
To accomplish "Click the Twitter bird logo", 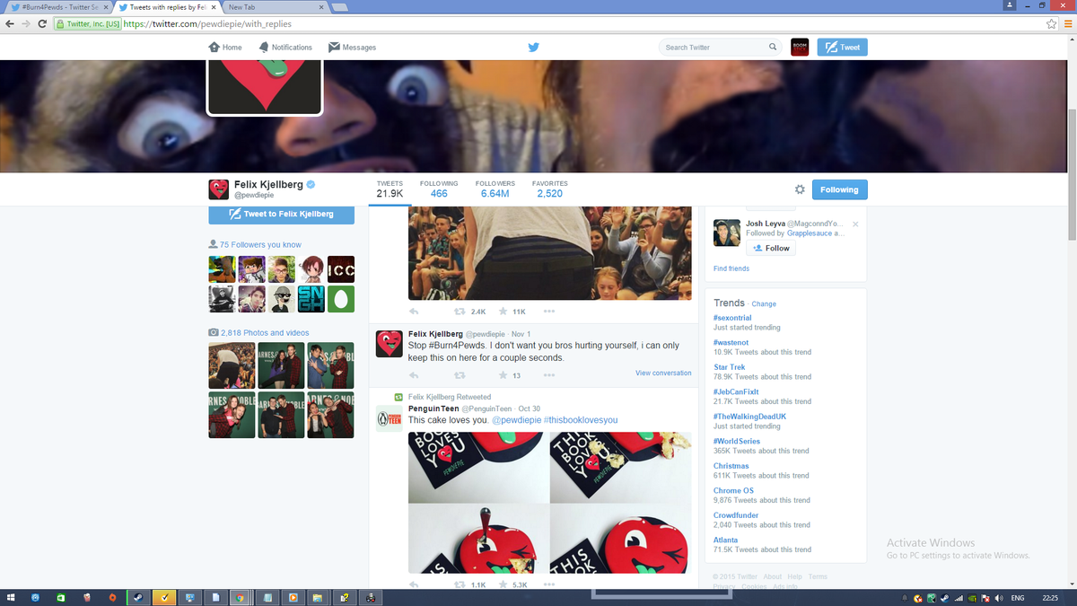I will tap(533, 48).
